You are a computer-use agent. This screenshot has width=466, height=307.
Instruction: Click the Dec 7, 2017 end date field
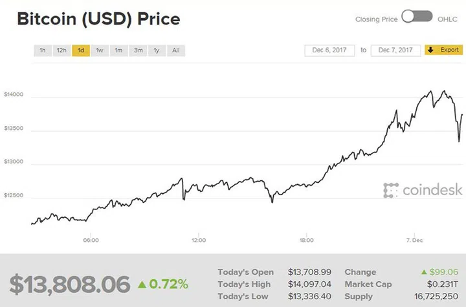[396, 50]
